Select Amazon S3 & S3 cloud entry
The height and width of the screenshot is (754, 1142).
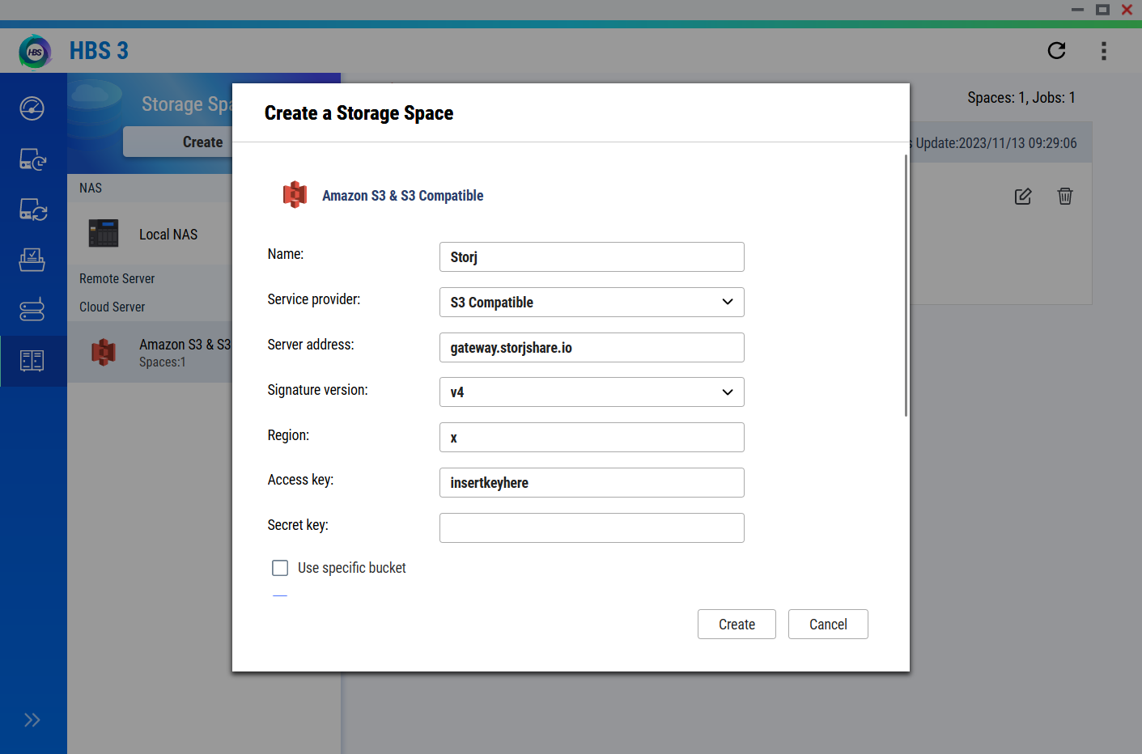coord(150,353)
